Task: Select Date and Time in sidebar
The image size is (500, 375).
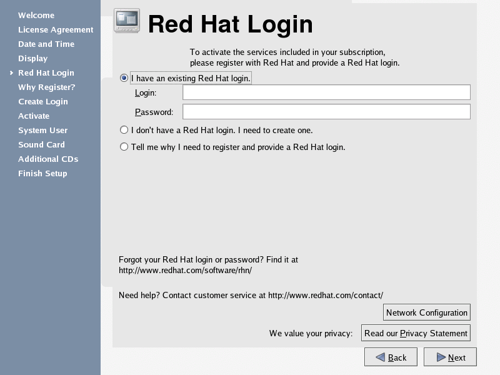Action: tap(46, 44)
